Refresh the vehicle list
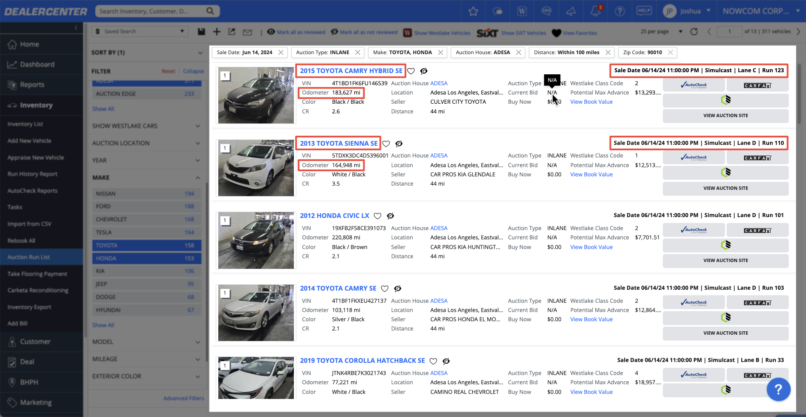This screenshot has width=806, height=417. pos(694,31)
